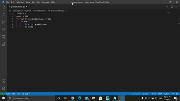Place cursor on line 'upper = 100'
The width and height of the screenshot is (180, 101).
tap(22, 16)
